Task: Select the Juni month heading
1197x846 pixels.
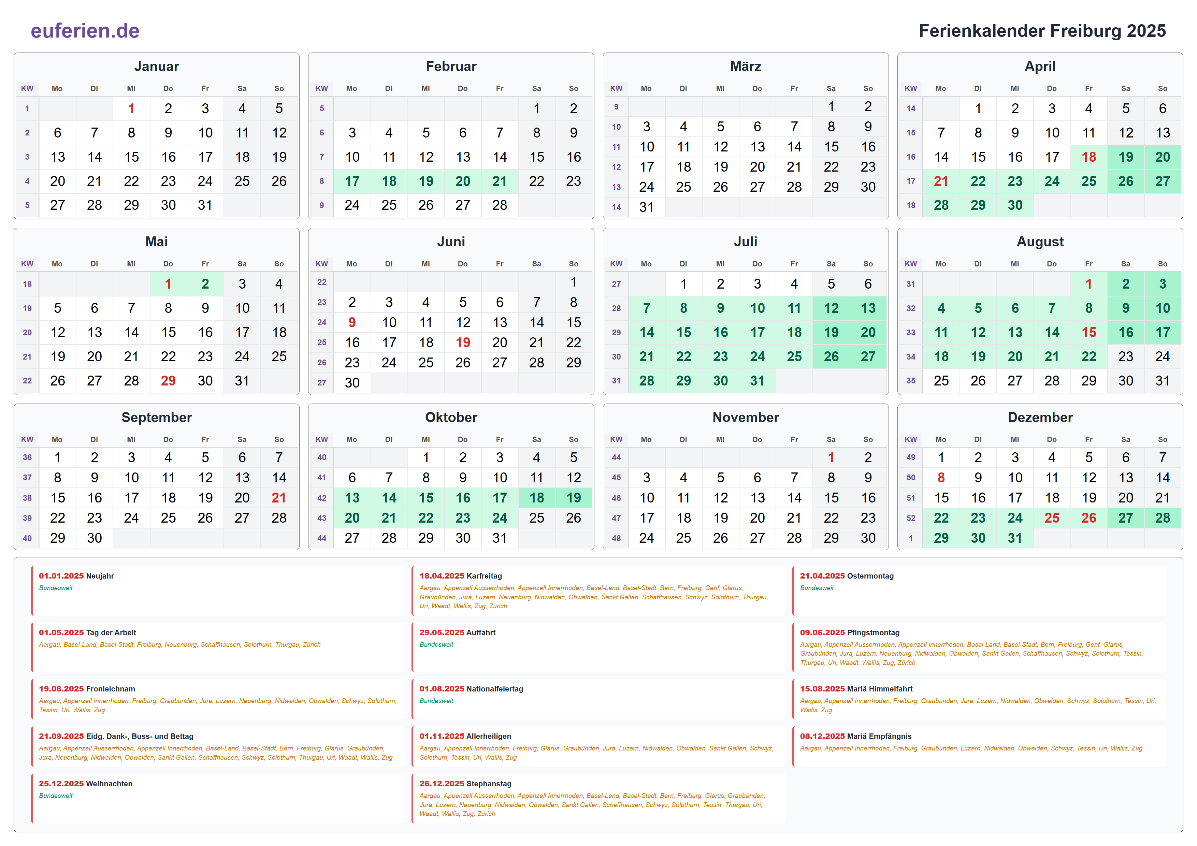Action: point(451,241)
